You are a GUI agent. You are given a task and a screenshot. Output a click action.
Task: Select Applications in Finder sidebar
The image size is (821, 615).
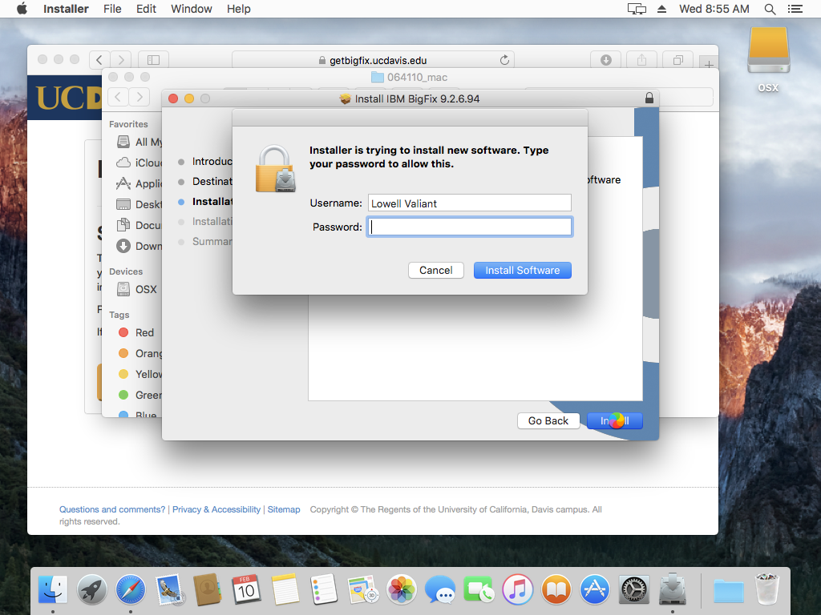pyautogui.click(x=140, y=183)
